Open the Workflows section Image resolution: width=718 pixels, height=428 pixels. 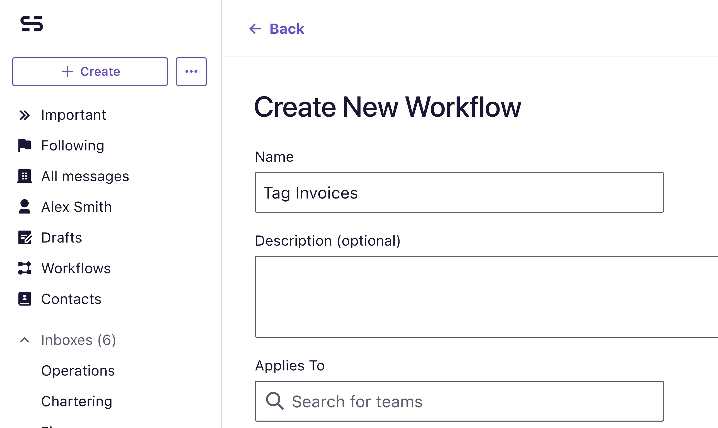click(76, 268)
